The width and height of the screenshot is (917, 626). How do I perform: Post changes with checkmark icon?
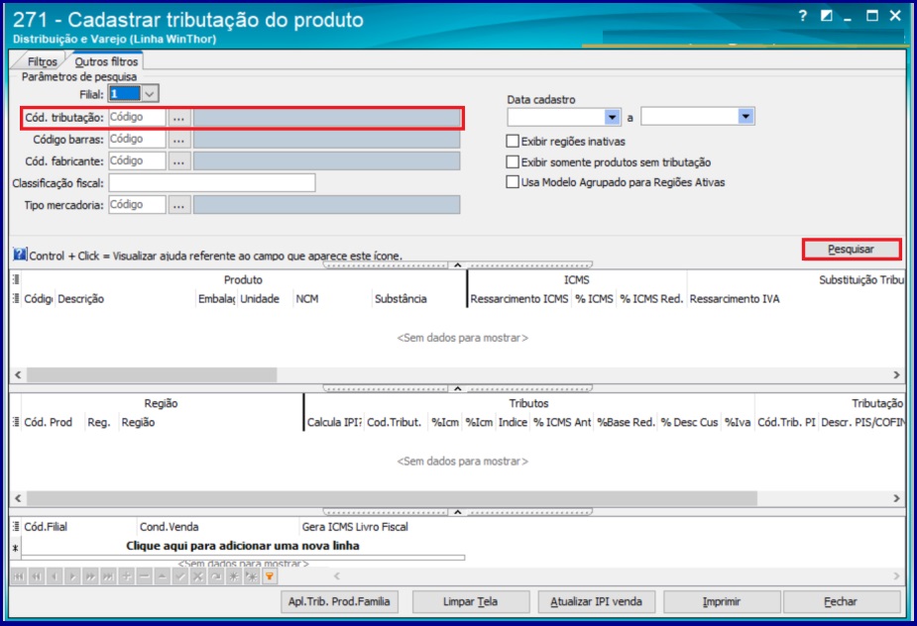point(180,576)
